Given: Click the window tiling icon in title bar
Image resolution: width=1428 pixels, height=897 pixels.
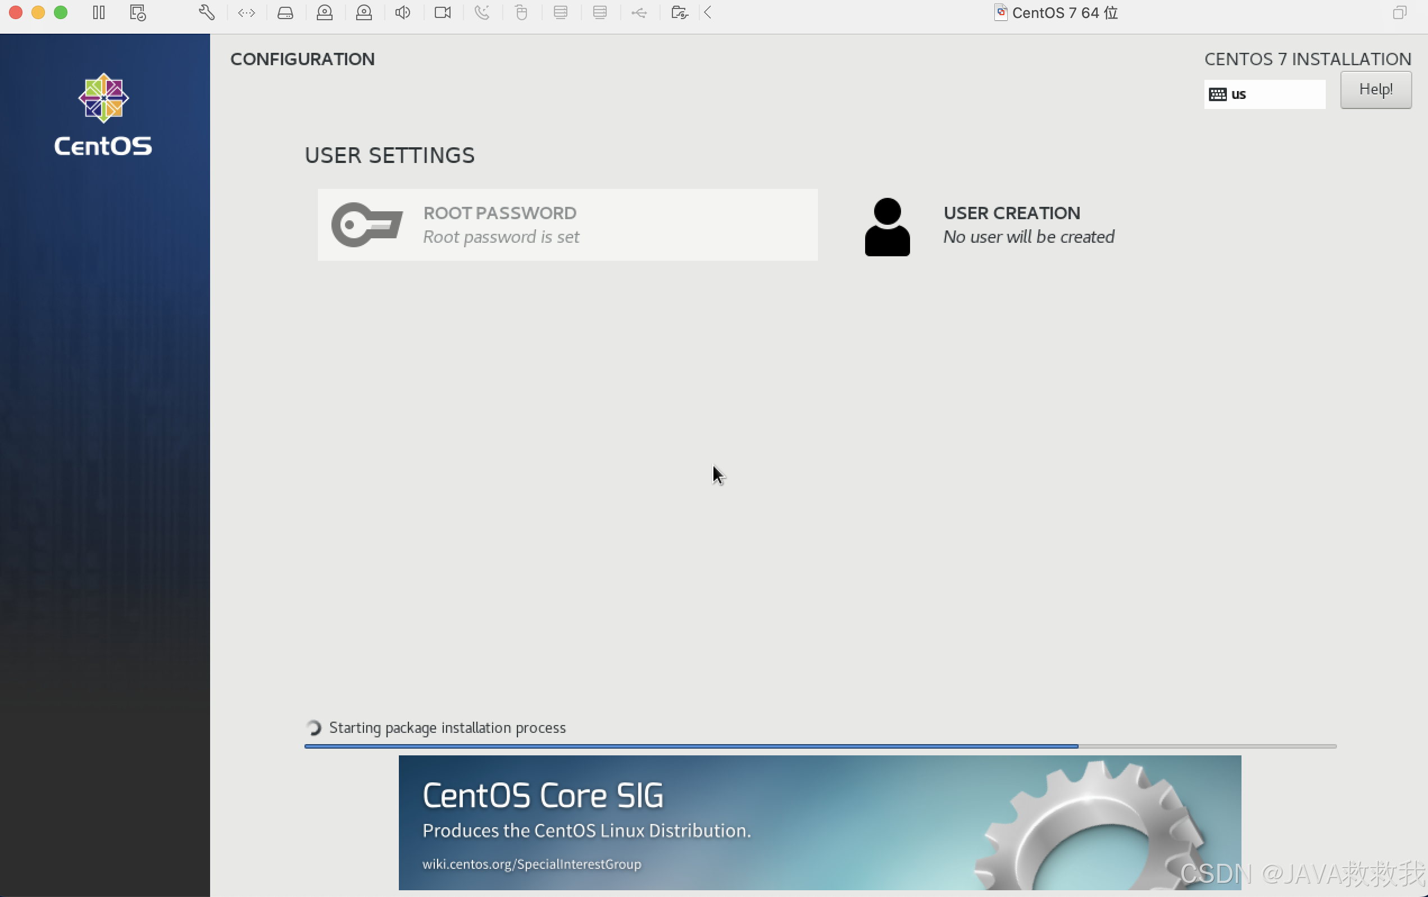Looking at the screenshot, I should coord(1399,12).
